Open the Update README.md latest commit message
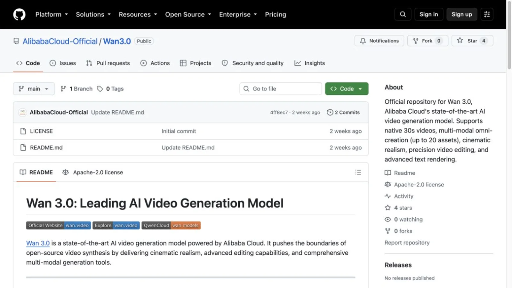The width and height of the screenshot is (512, 288). click(x=117, y=112)
